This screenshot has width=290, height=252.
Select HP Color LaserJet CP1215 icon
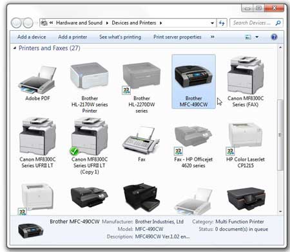coord(246,135)
